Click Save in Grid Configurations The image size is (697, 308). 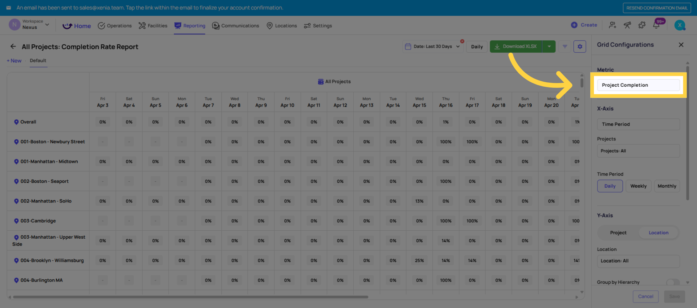674,296
